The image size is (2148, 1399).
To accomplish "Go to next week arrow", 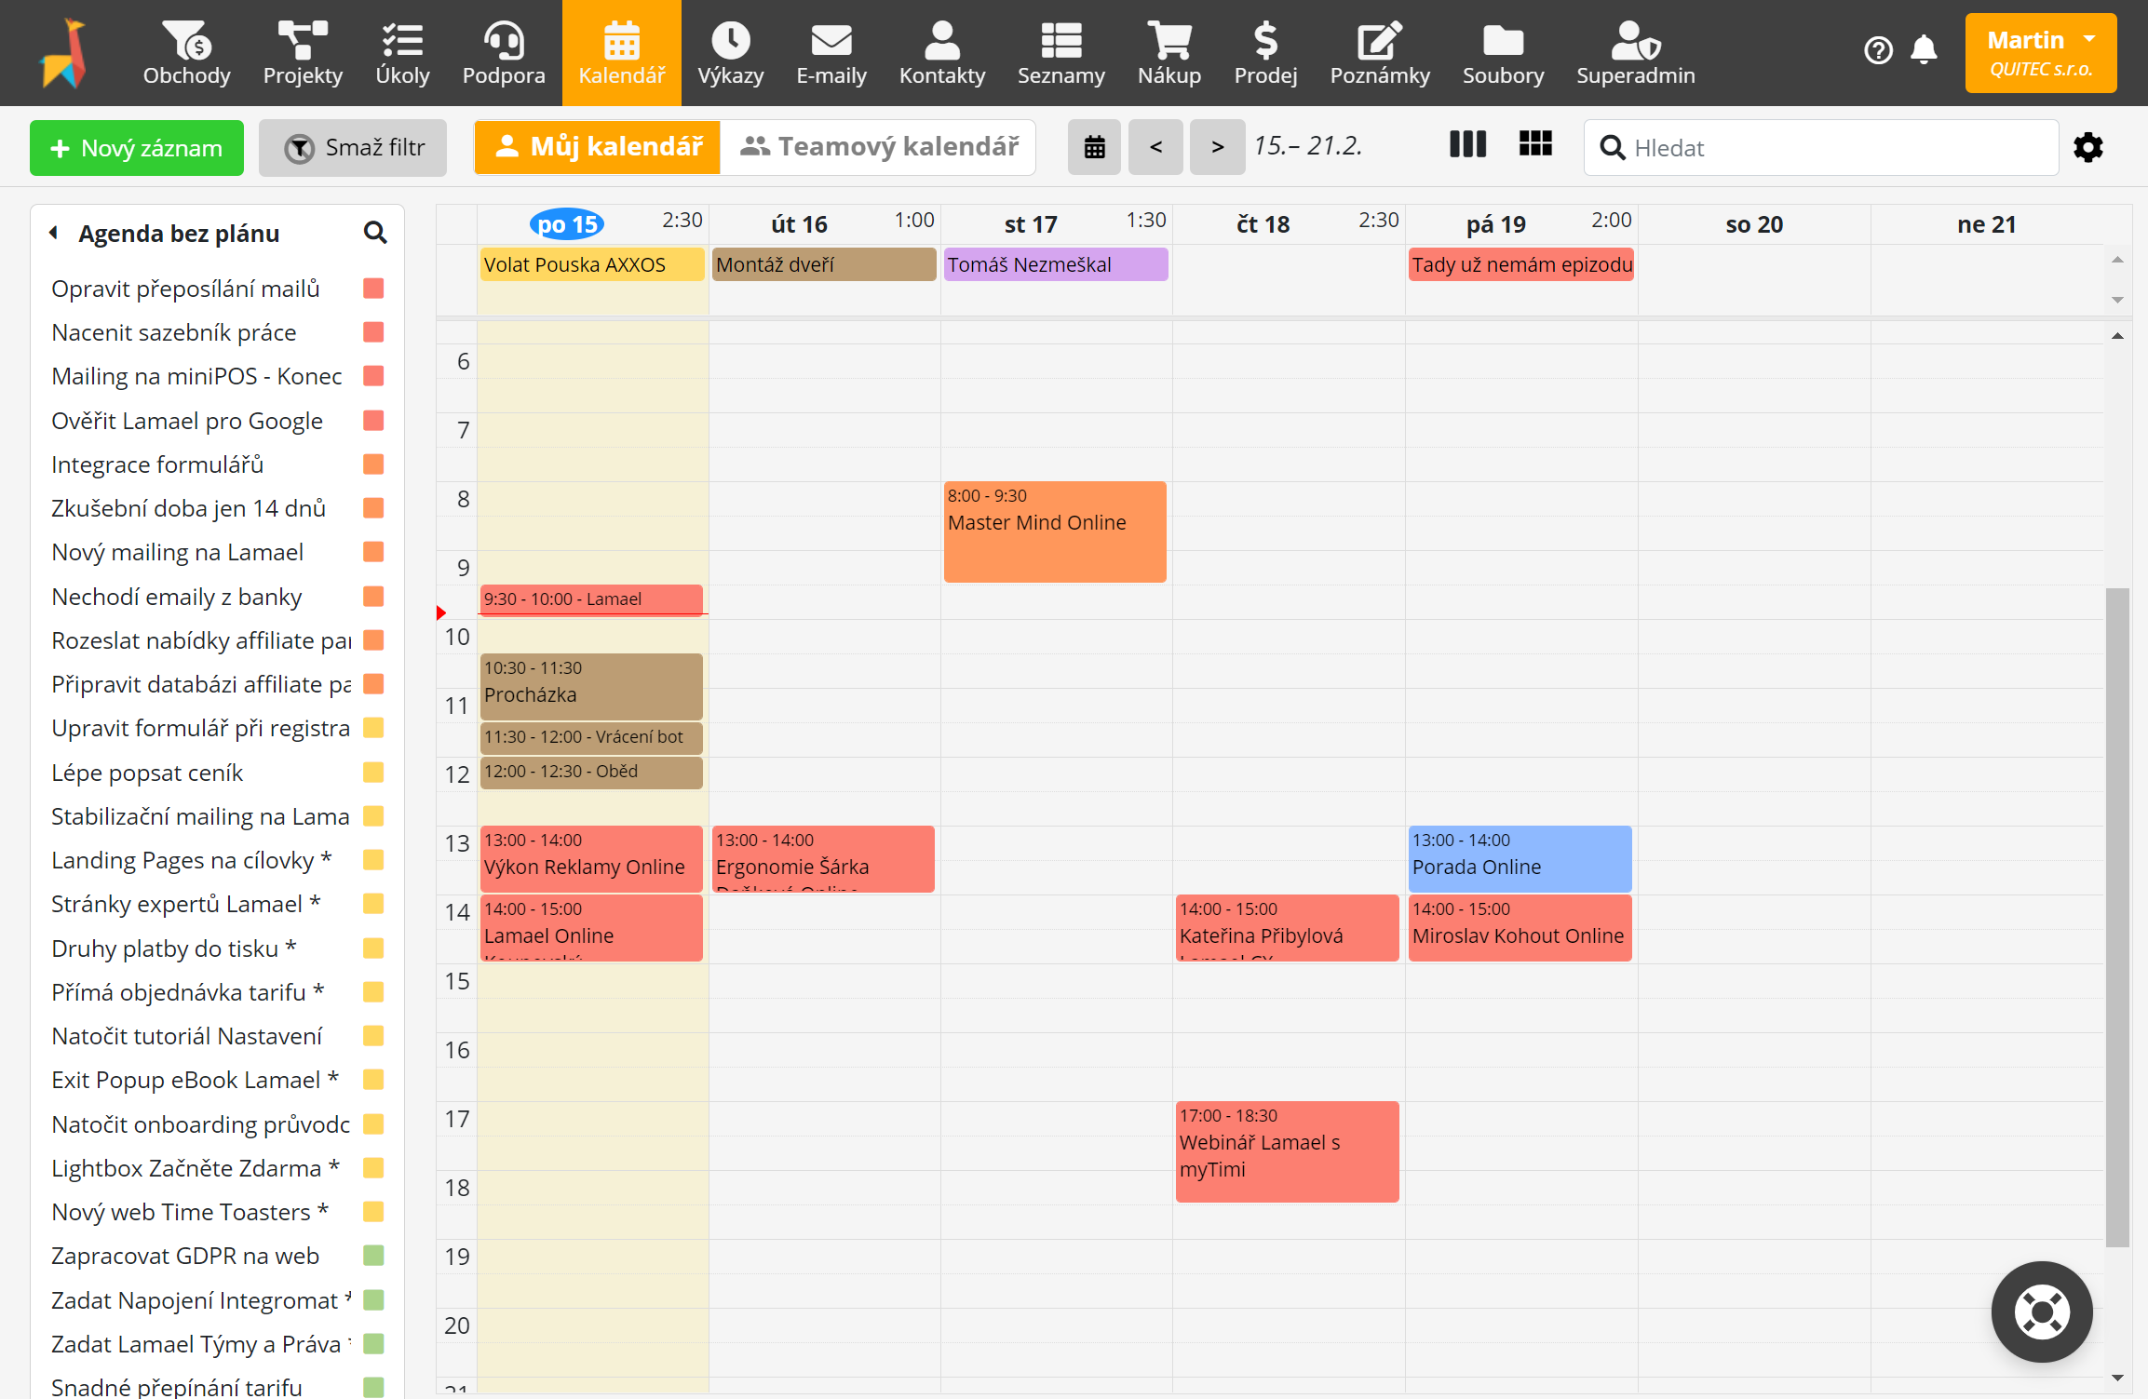I will coord(1217,147).
